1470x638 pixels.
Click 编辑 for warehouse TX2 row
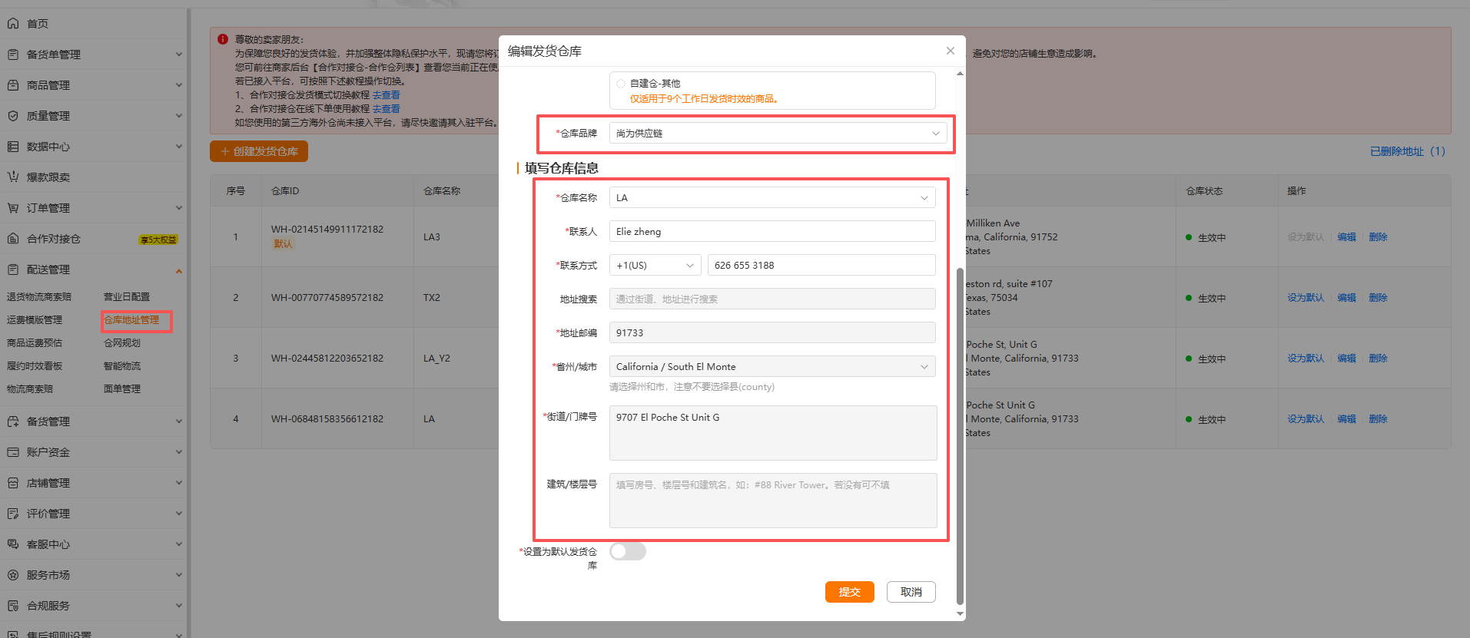tap(1346, 298)
